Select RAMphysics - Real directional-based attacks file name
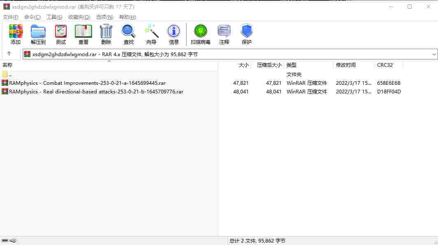 96,92
